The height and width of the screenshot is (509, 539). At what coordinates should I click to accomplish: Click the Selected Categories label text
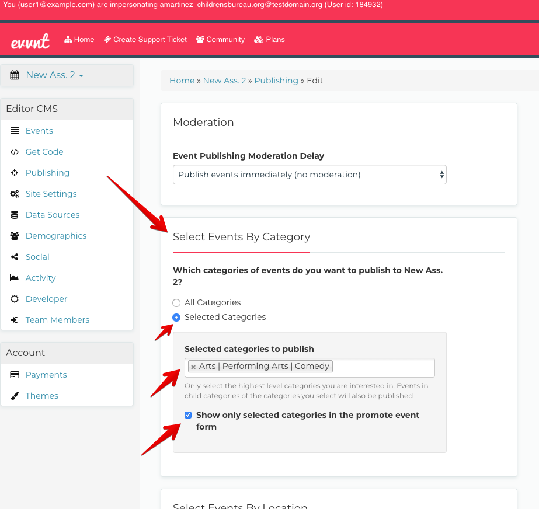point(225,317)
